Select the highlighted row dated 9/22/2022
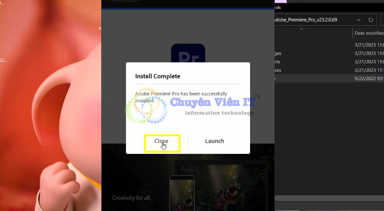Image resolution: width=384 pixels, height=211 pixels. pyautogui.click(x=328, y=78)
